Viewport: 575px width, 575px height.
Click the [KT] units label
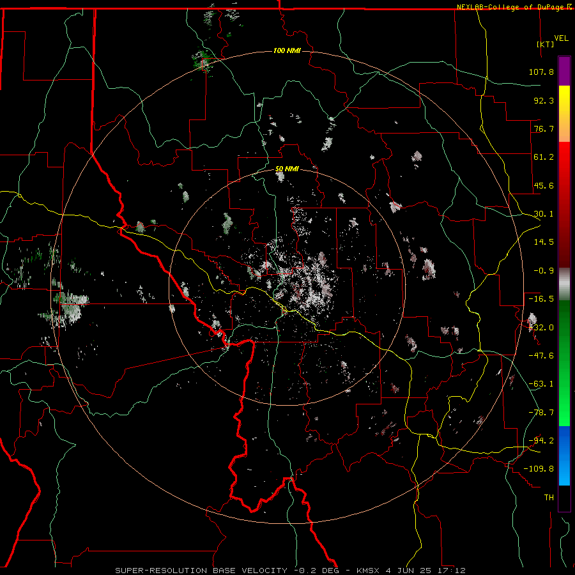coord(546,44)
